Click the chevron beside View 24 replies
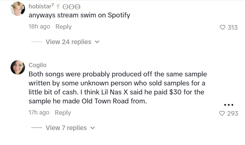This screenshot has width=245, height=145. pyautogui.click(x=97, y=42)
